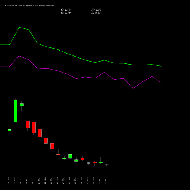
Task: Select the 05 Mar date label
Action: point(14,180)
